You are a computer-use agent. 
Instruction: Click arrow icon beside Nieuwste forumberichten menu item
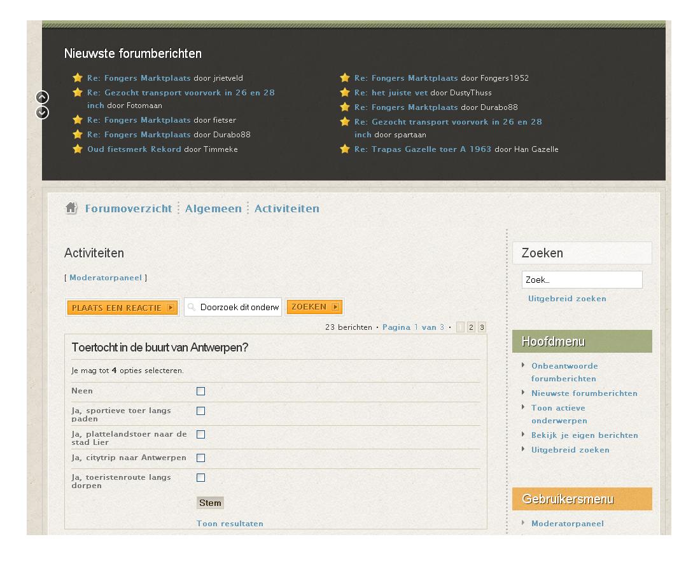tap(523, 393)
